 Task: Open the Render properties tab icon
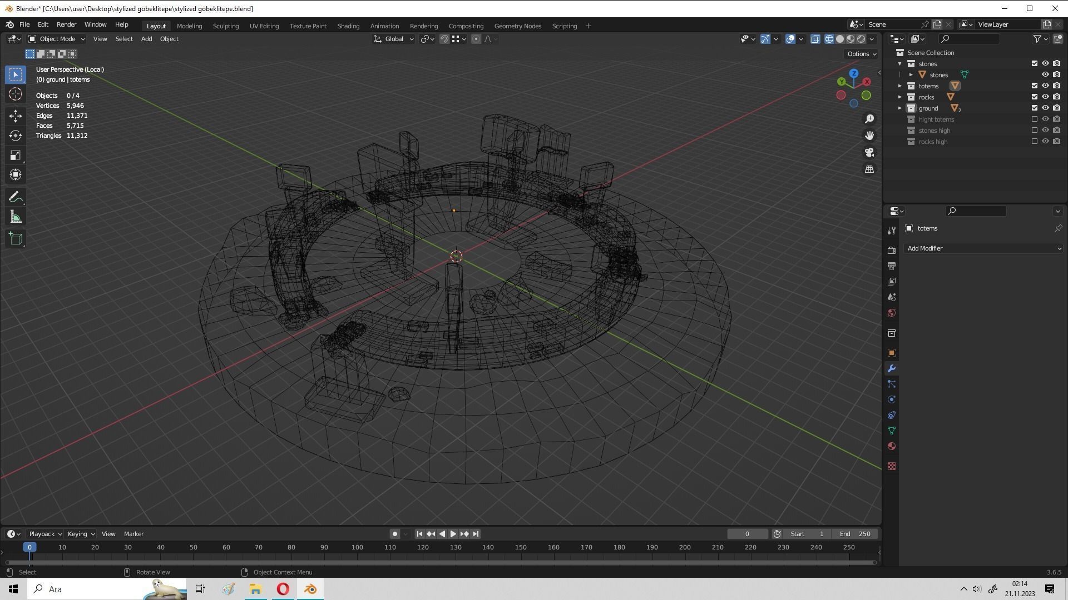tap(892, 250)
